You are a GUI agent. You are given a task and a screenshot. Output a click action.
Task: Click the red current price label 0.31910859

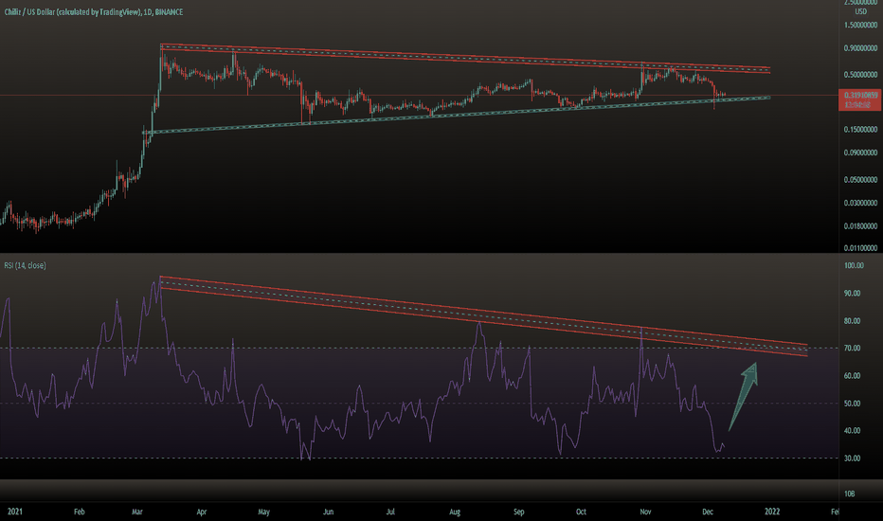coord(860,95)
